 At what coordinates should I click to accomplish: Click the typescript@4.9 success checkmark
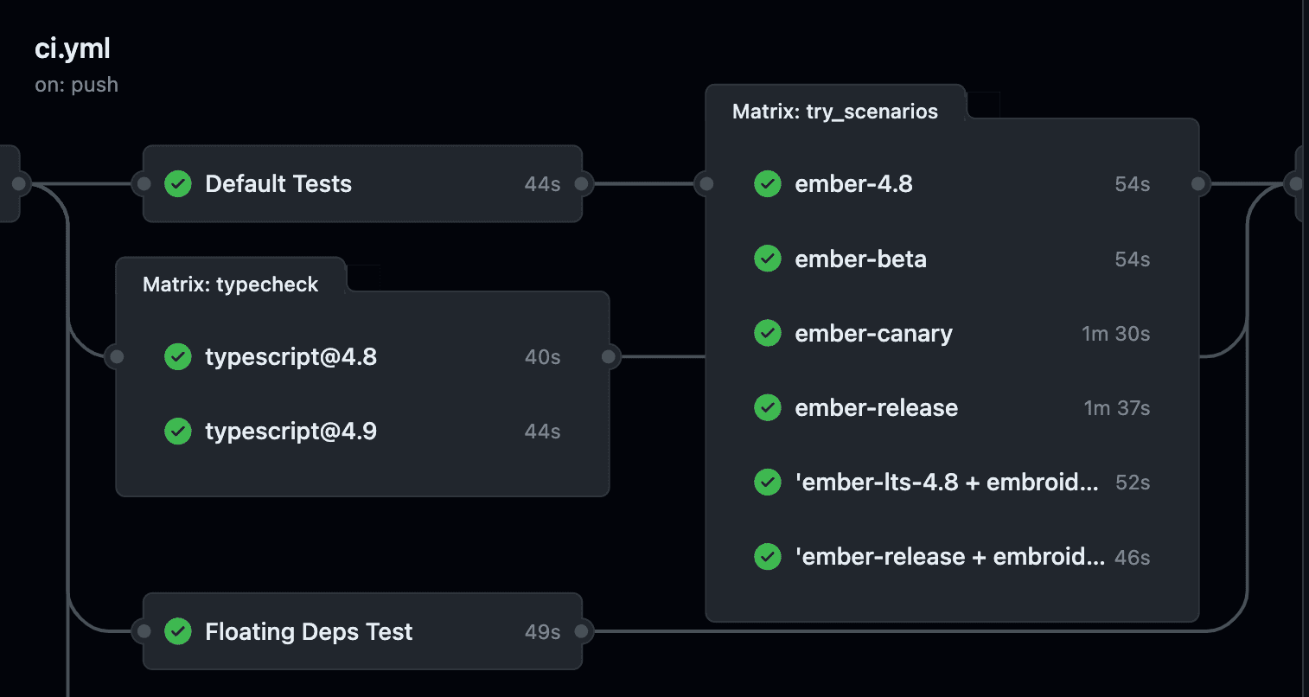177,431
